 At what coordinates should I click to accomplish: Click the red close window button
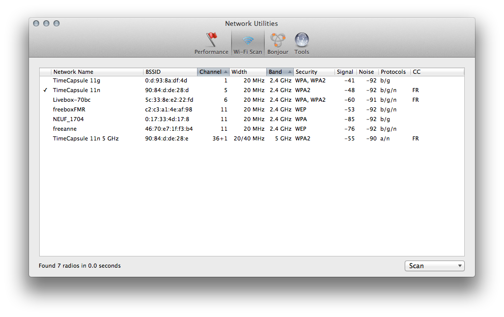click(x=36, y=23)
